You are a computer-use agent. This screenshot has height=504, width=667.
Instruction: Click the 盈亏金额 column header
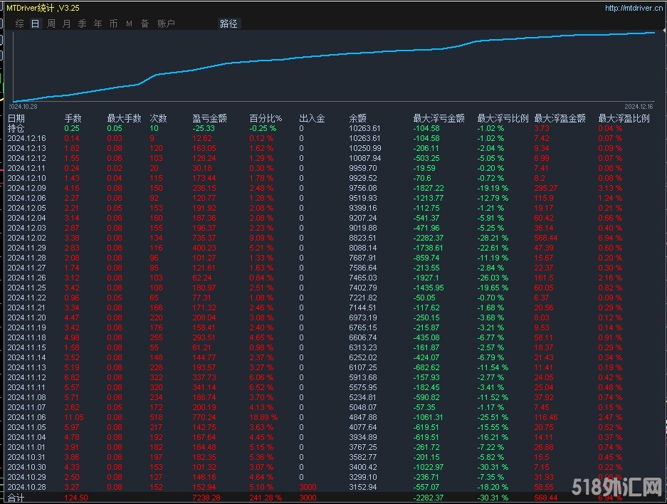pyautogui.click(x=209, y=119)
